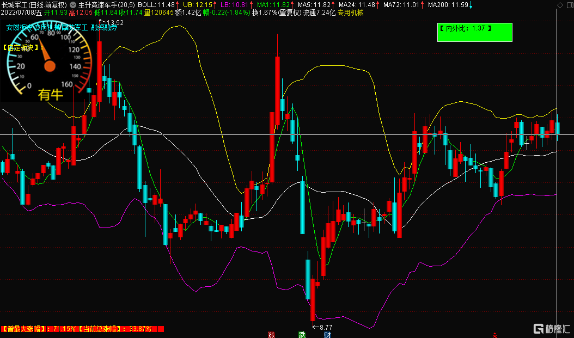Click the red arrow after the BOLL value
574x338 pixels.
pos(178,5)
